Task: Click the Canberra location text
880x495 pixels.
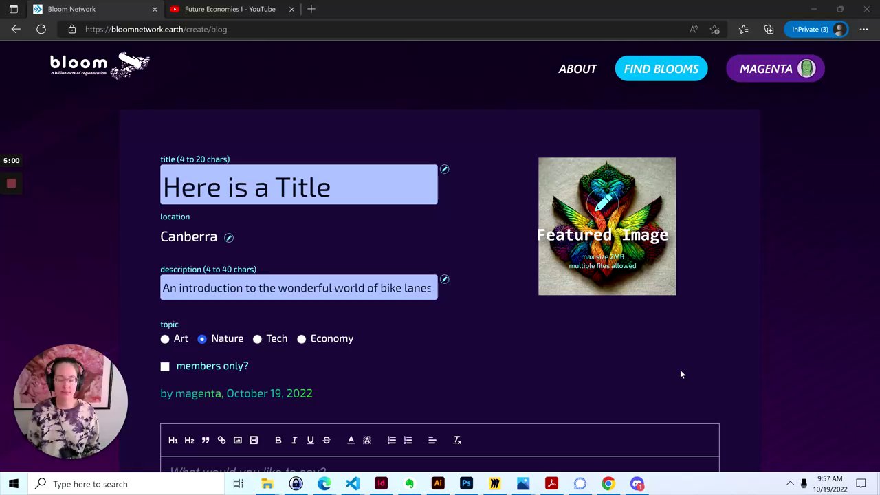Action: 188,236
